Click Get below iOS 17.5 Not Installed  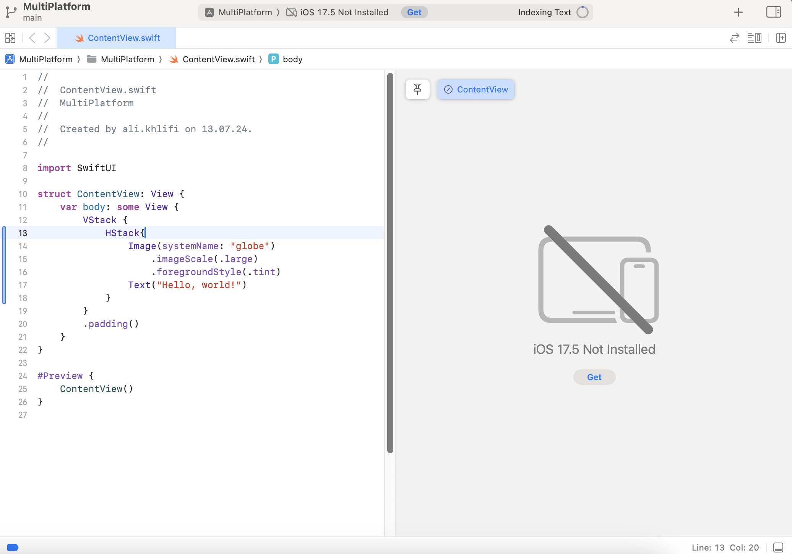click(x=594, y=377)
